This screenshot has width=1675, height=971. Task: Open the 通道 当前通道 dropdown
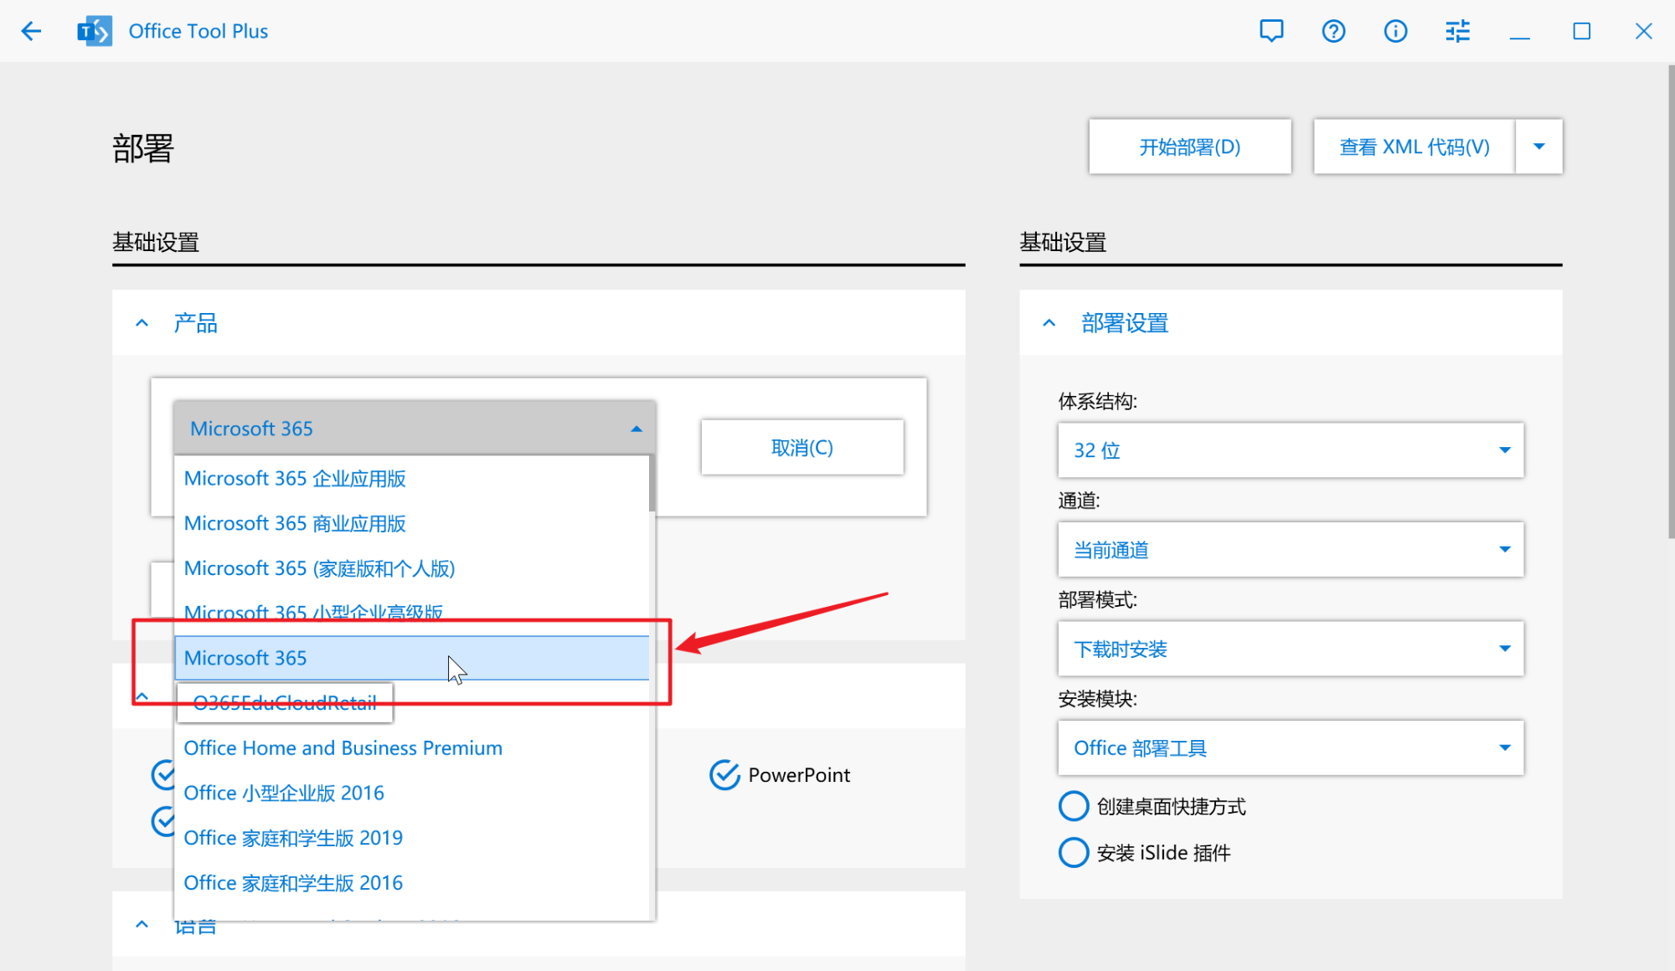(1291, 549)
